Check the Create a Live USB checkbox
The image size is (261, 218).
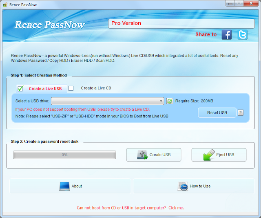pyautogui.click(x=20, y=88)
